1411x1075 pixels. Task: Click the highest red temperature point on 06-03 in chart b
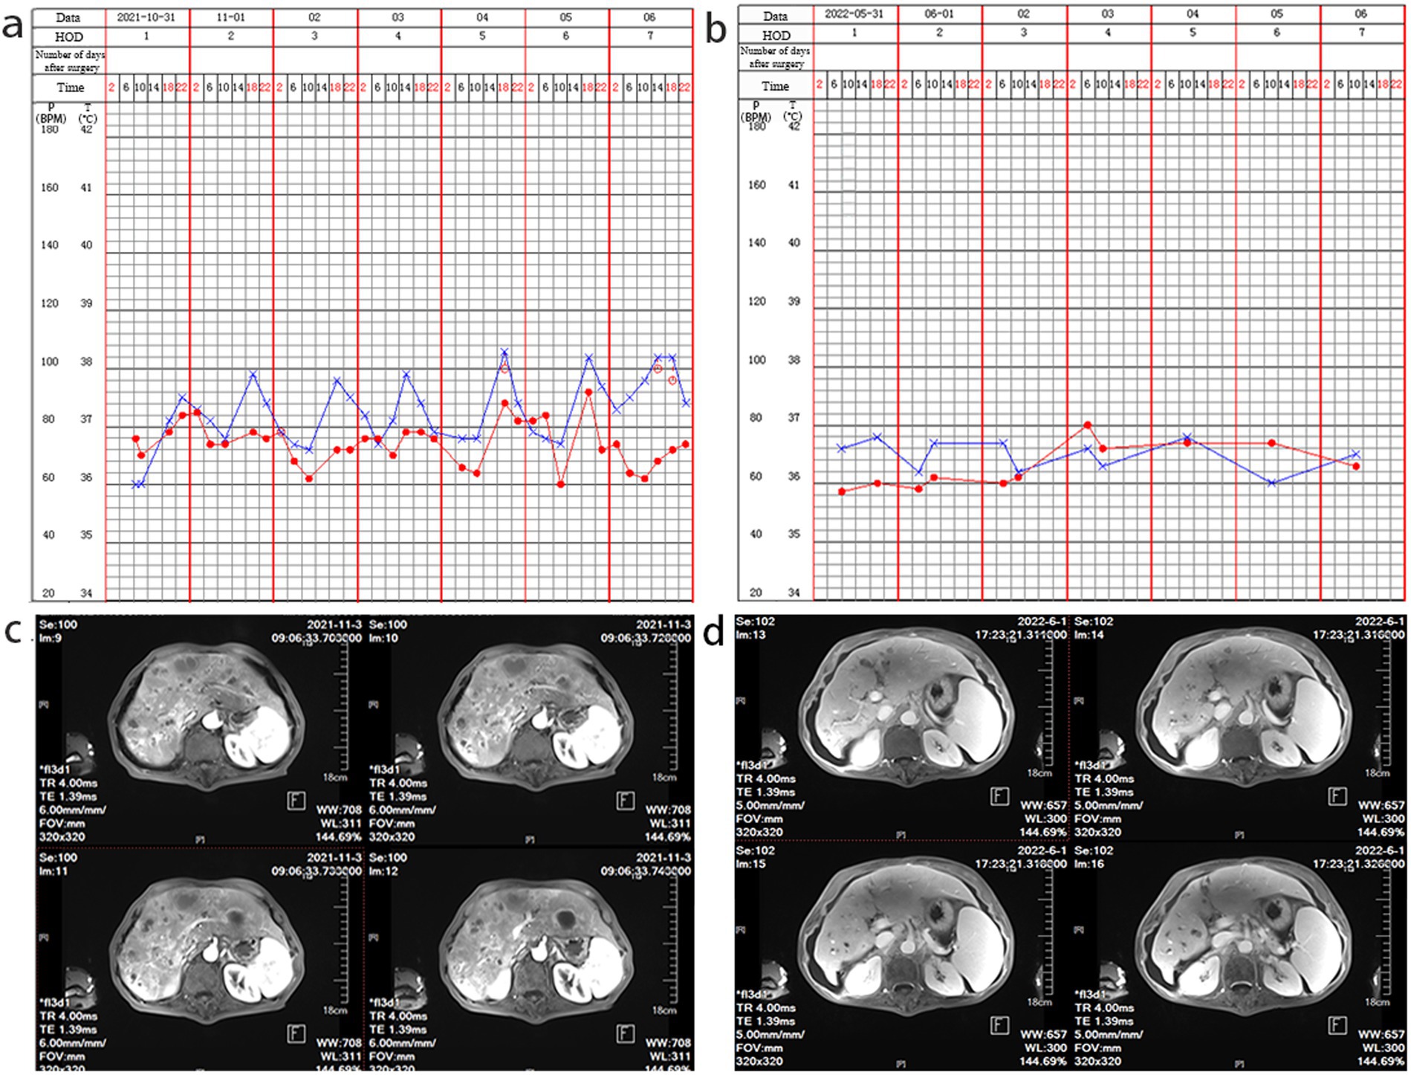(x=1087, y=424)
